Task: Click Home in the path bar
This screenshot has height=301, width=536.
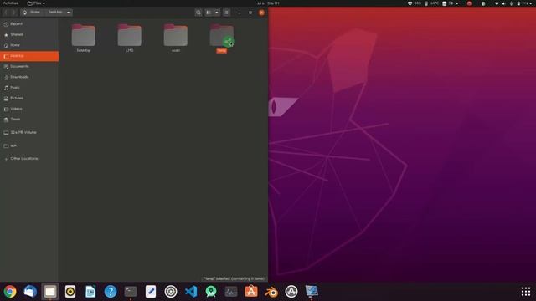Action: coord(32,13)
